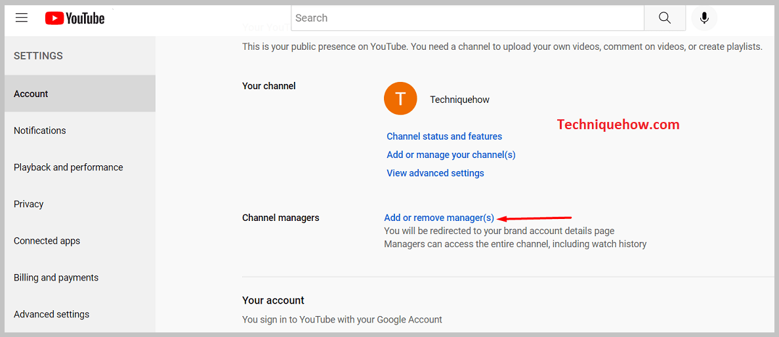The image size is (779, 337).
Task: Click the Add or remove manager(s) link
Action: coord(439,218)
